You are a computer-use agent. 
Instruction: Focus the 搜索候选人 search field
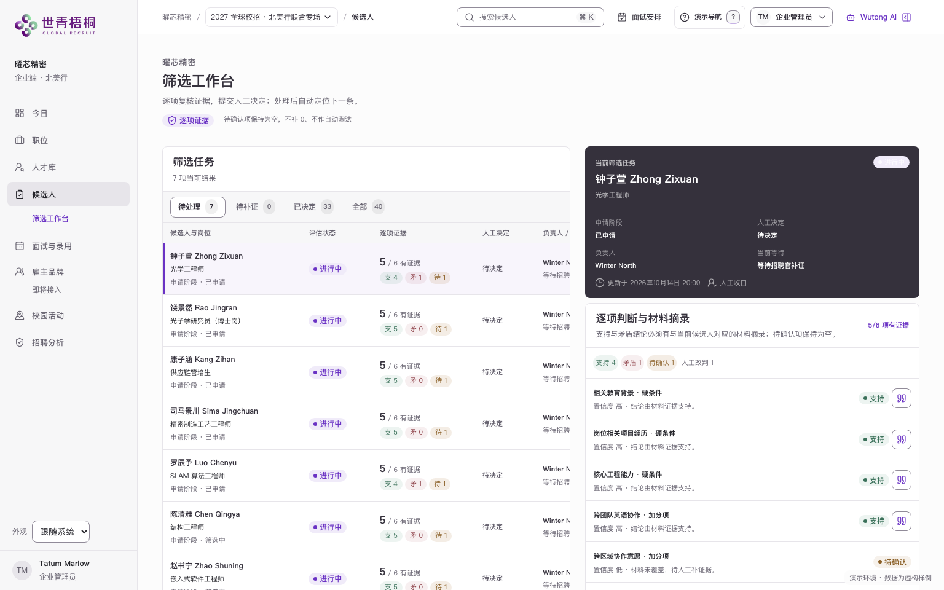[530, 17]
